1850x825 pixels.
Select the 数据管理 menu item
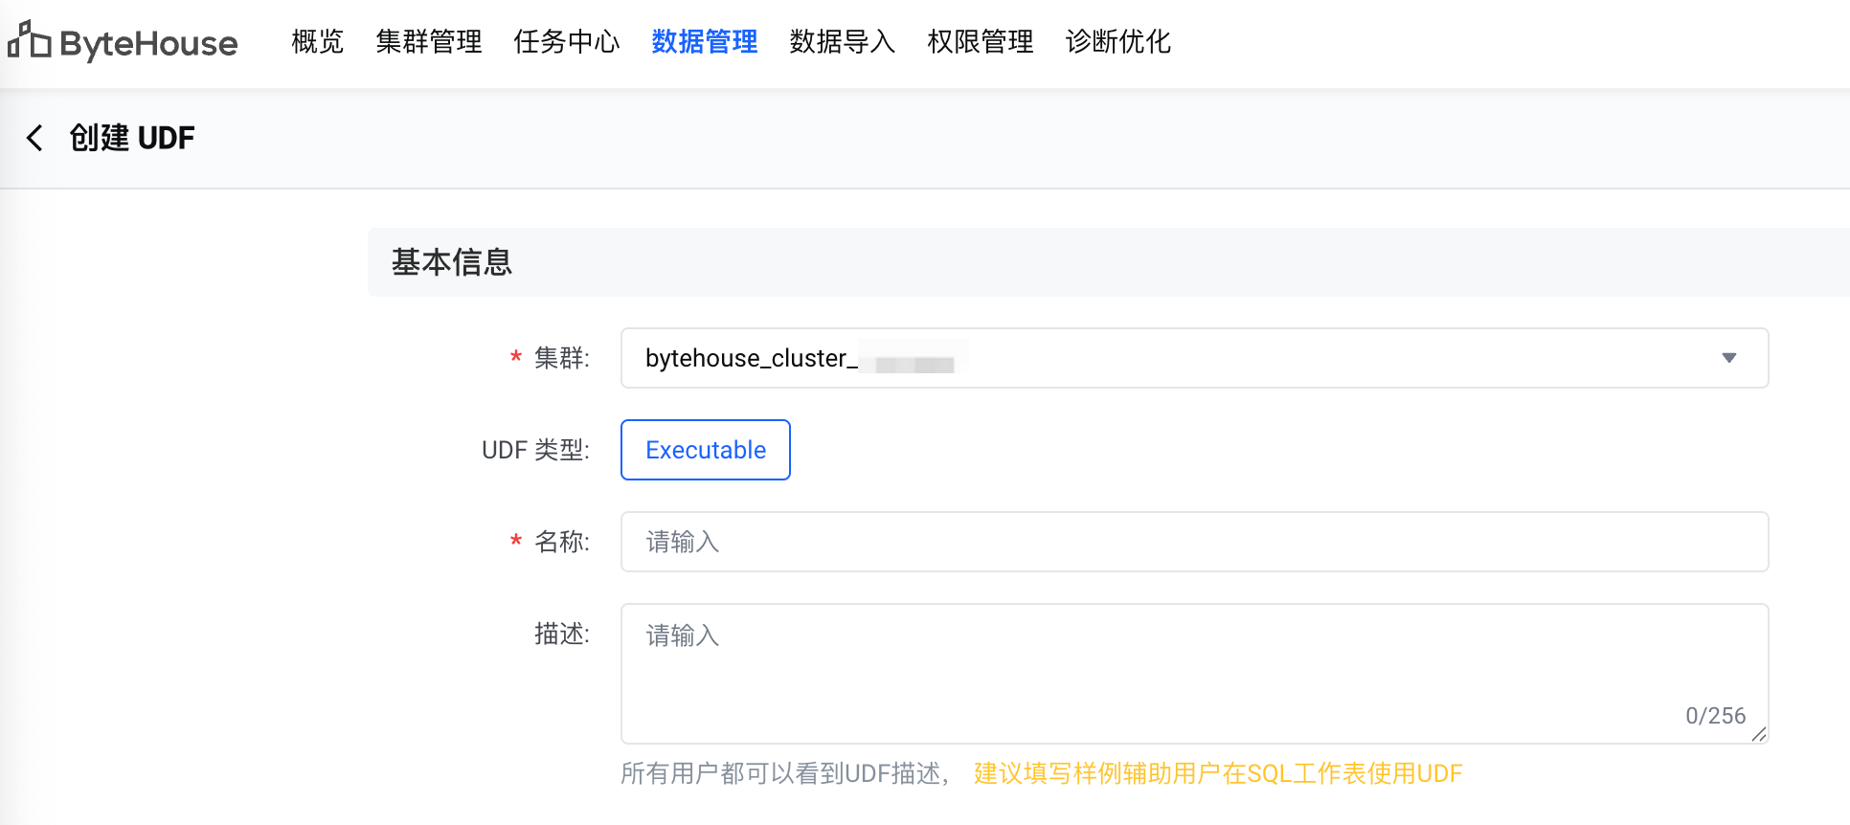[x=705, y=41]
